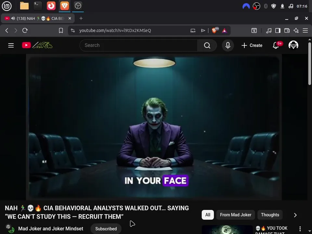Image resolution: width=312 pixels, height=234 pixels.
Task: Switch to Brave browser in the panel
Action: (x=64, y=6)
